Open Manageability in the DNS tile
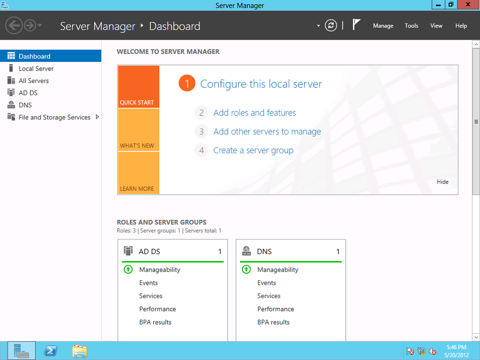 pos(277,270)
